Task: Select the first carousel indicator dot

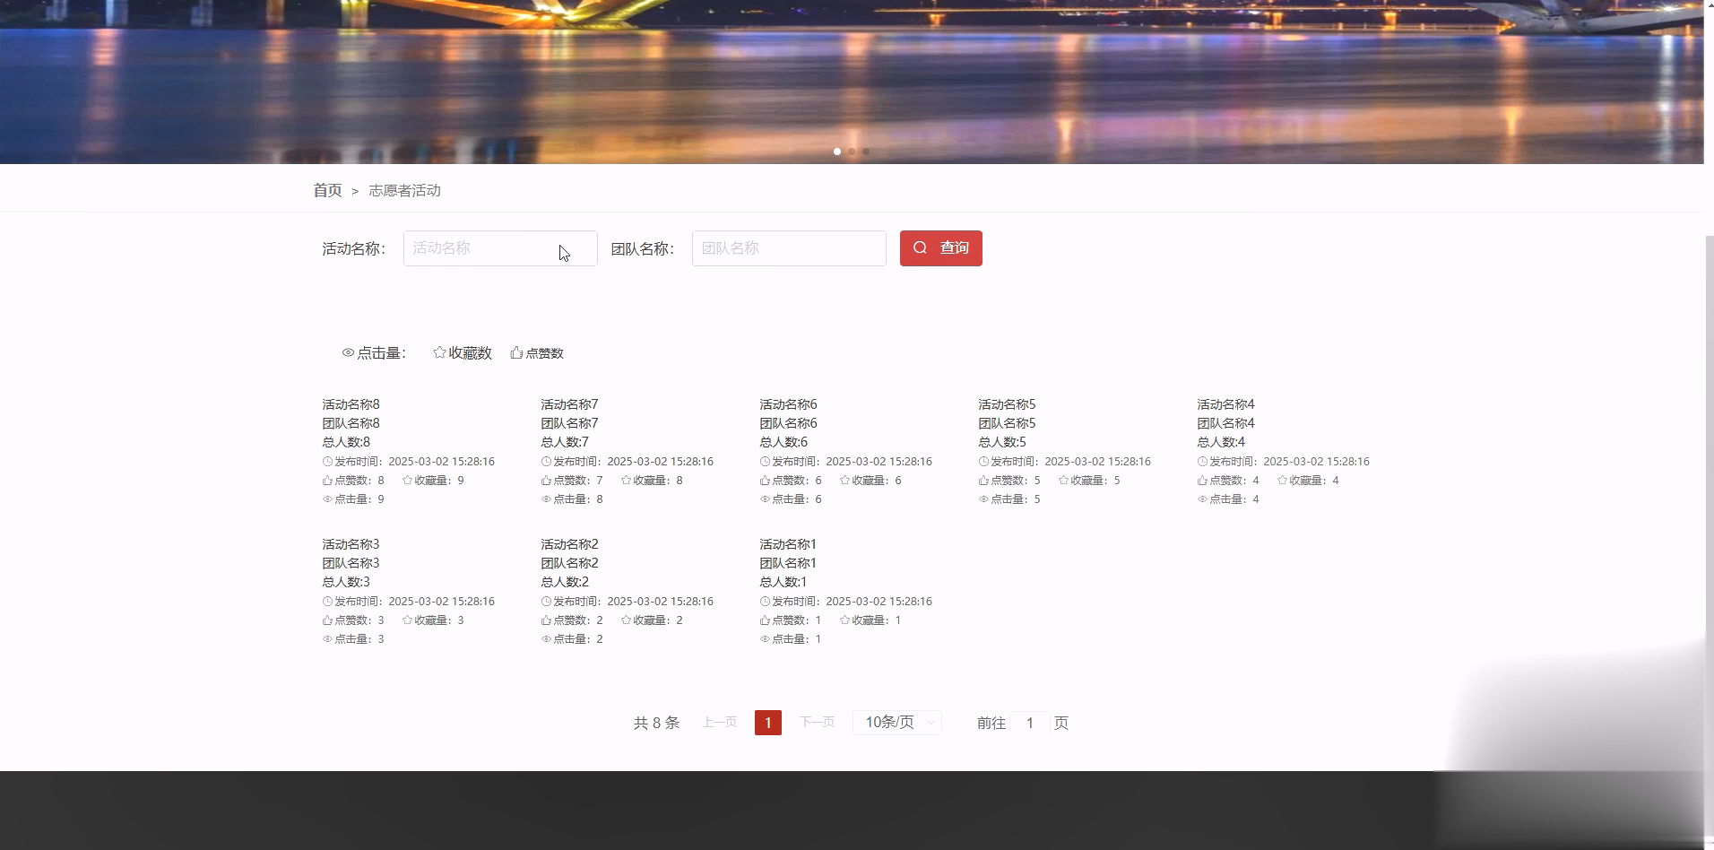Action: (x=837, y=152)
